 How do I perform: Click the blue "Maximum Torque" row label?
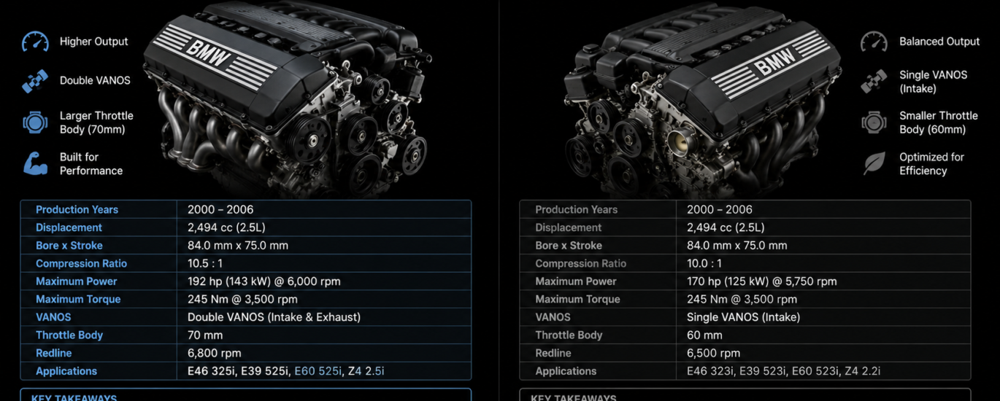pyautogui.click(x=78, y=299)
